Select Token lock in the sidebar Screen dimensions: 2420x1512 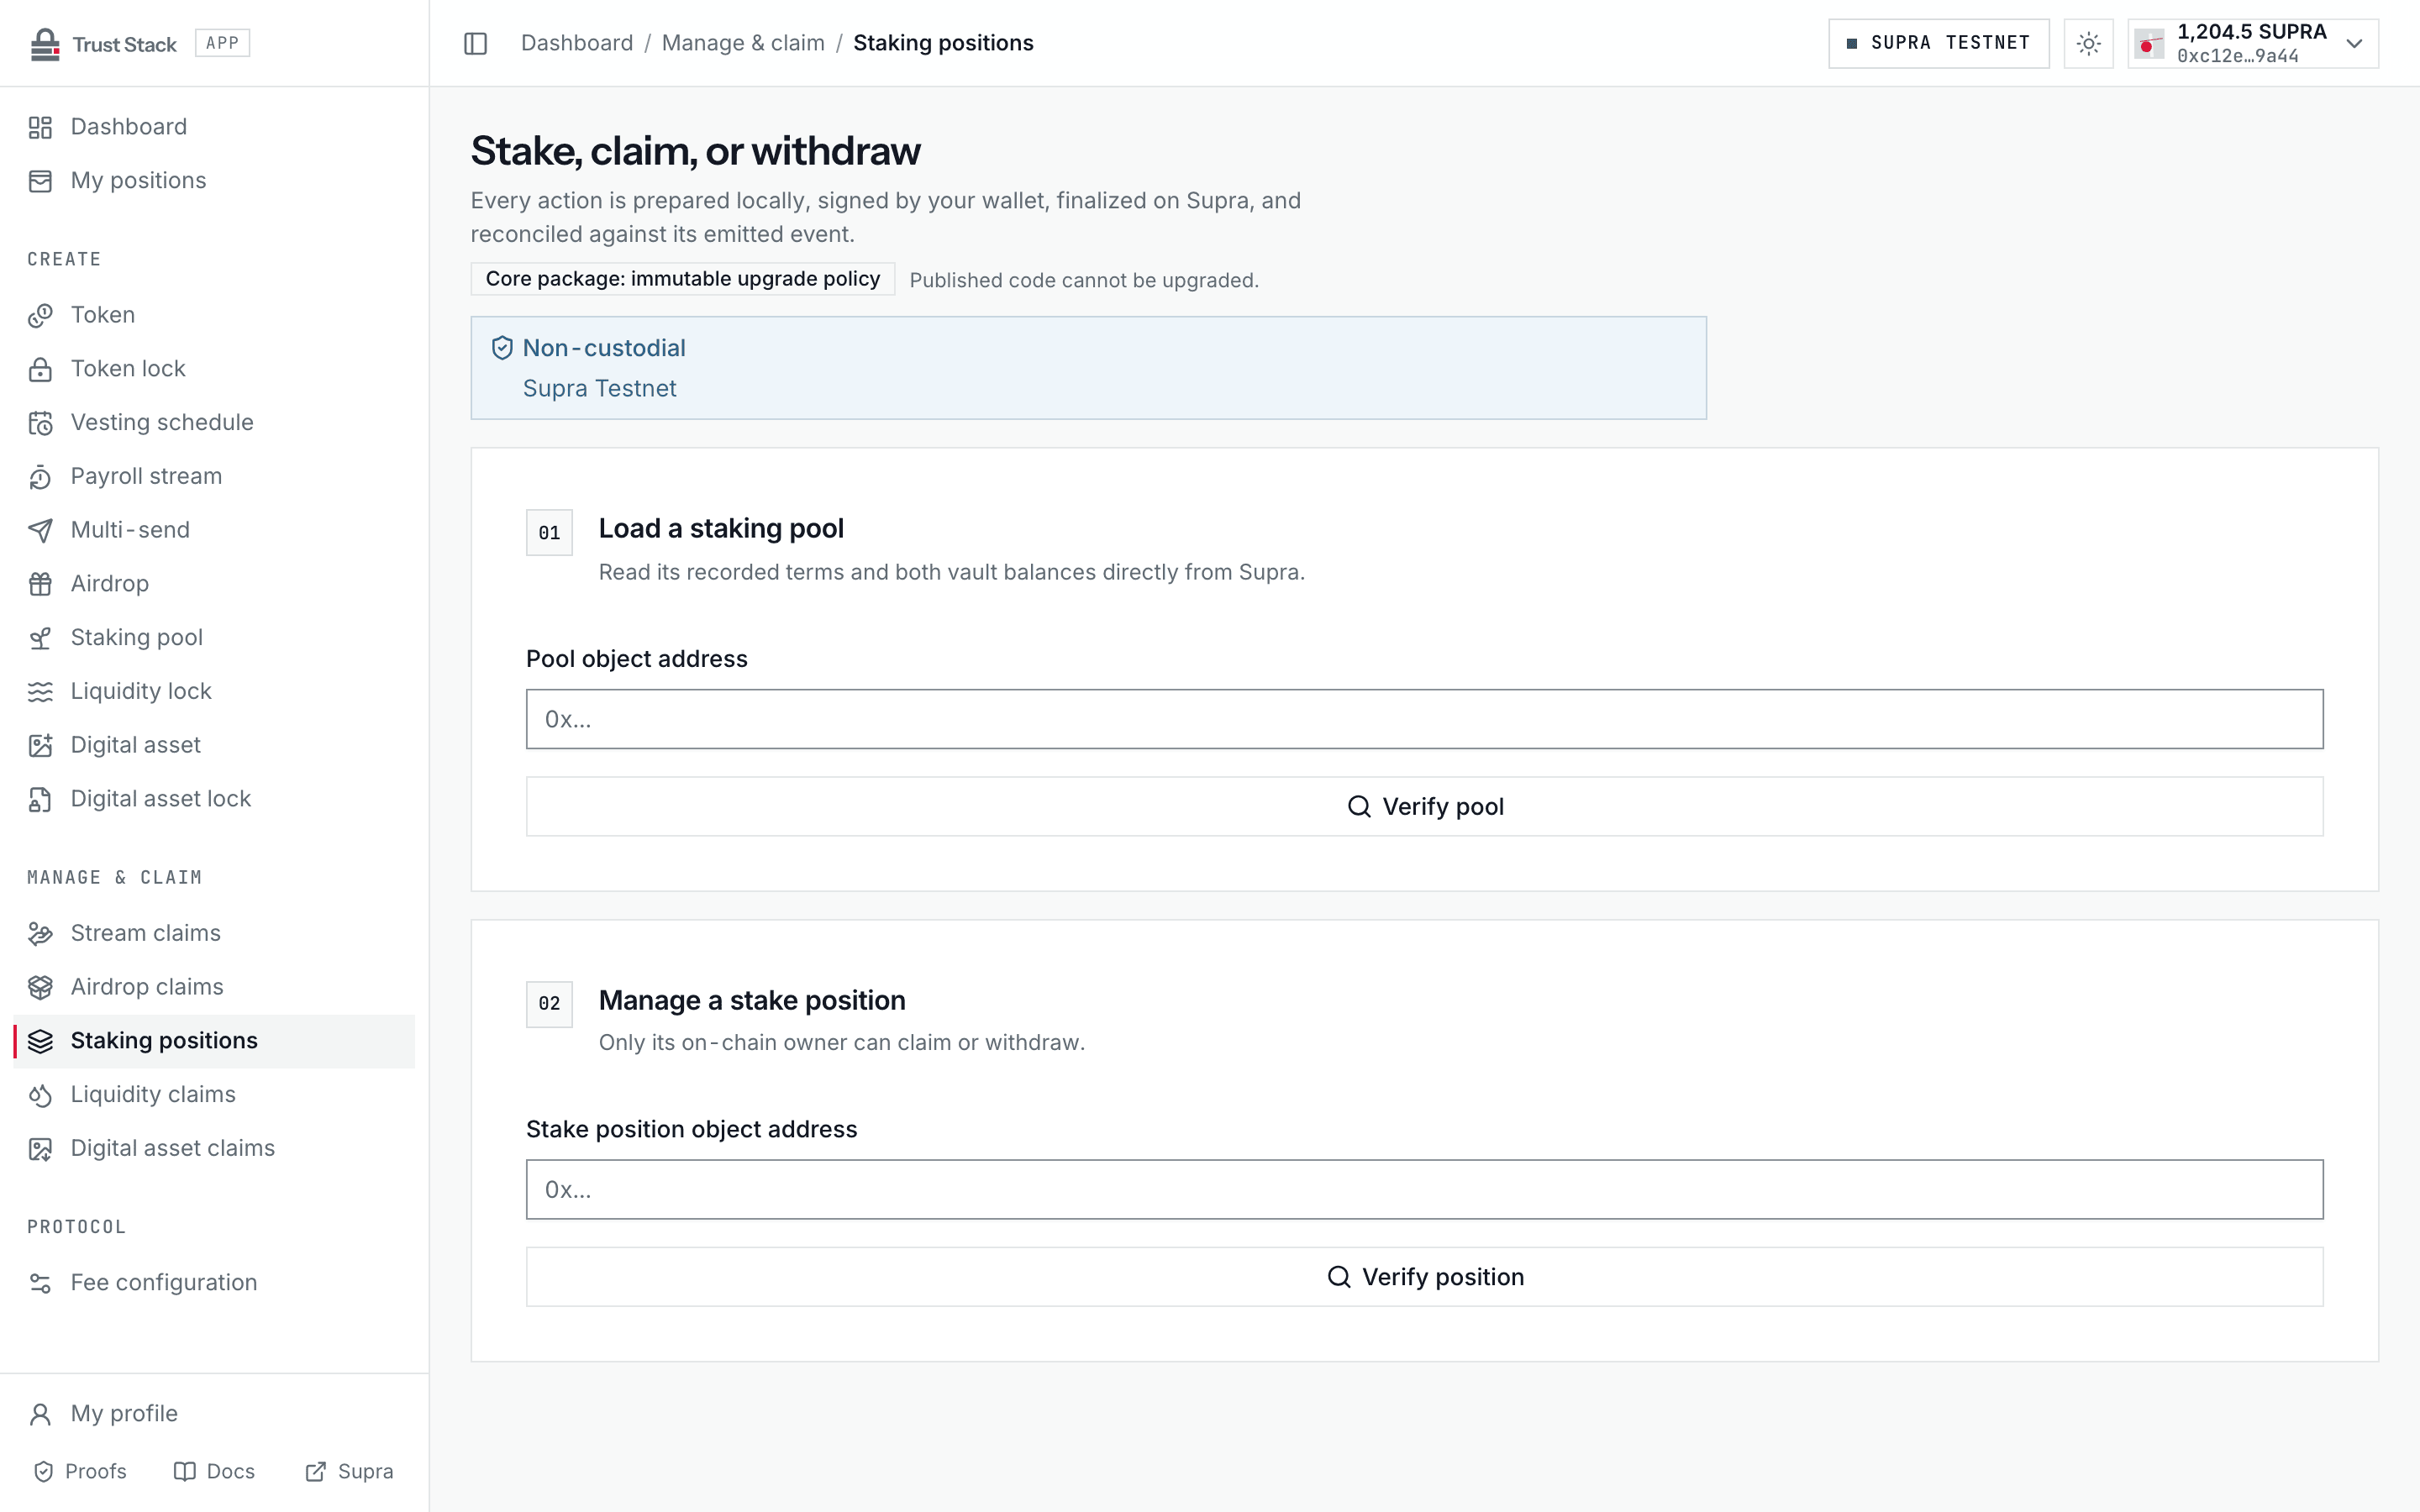[x=214, y=369]
